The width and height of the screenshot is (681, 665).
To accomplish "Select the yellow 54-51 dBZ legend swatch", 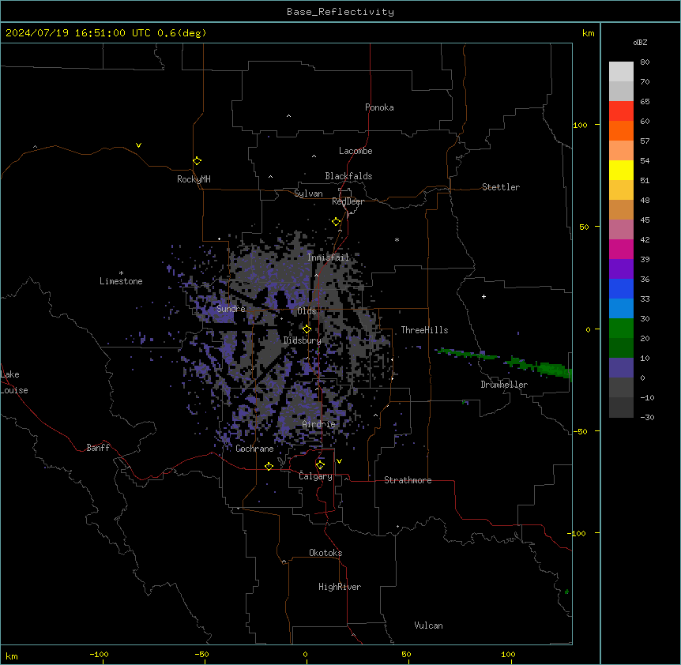I will click(621, 170).
